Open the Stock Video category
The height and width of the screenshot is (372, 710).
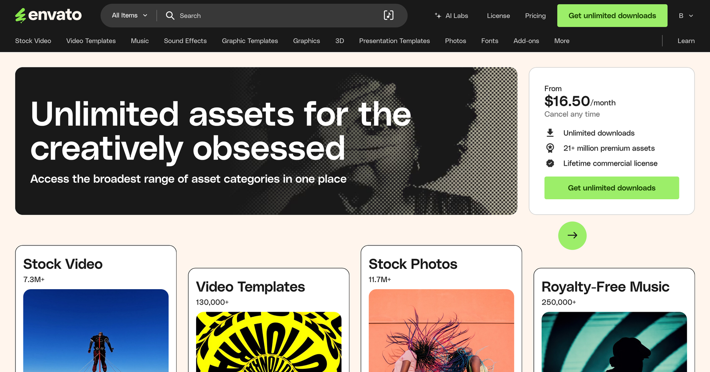(33, 41)
